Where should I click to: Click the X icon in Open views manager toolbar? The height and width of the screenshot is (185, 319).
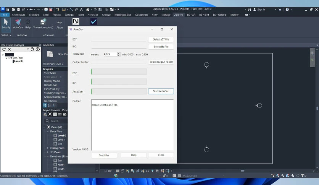(x=10, y=49)
